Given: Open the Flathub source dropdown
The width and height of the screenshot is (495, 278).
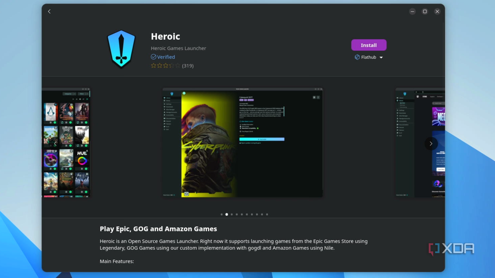Looking at the screenshot, I should tap(369, 57).
